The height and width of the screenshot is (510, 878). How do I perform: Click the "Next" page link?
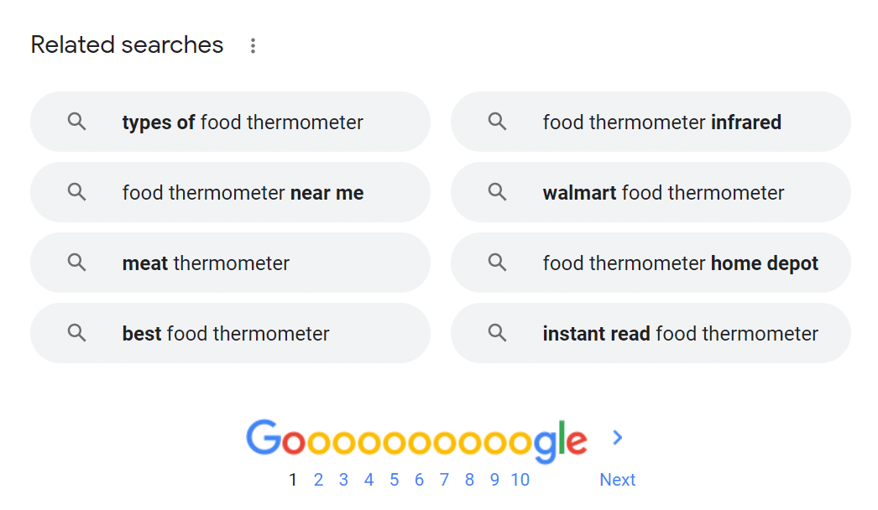tap(617, 480)
